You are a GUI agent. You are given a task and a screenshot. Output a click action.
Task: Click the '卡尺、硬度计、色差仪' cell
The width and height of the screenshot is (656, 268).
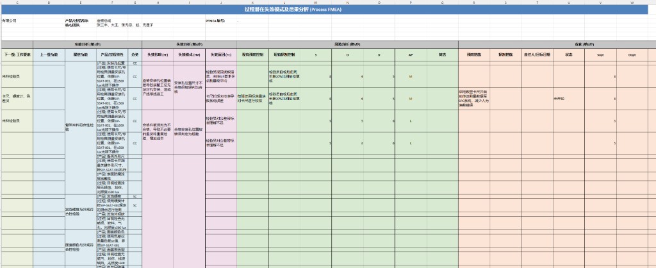(17, 99)
